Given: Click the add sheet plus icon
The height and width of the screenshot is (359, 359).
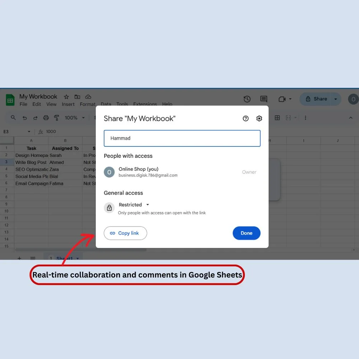Looking at the screenshot, I should pyautogui.click(x=19, y=258).
